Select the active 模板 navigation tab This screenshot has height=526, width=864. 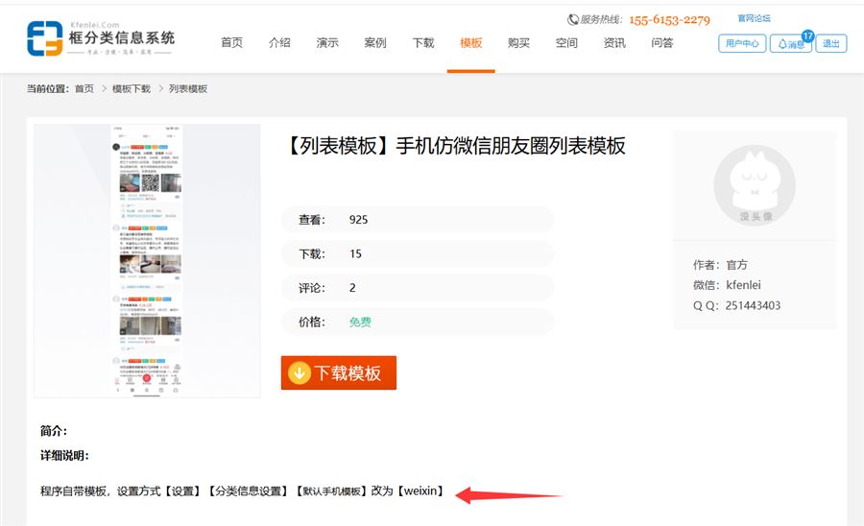pyautogui.click(x=471, y=43)
